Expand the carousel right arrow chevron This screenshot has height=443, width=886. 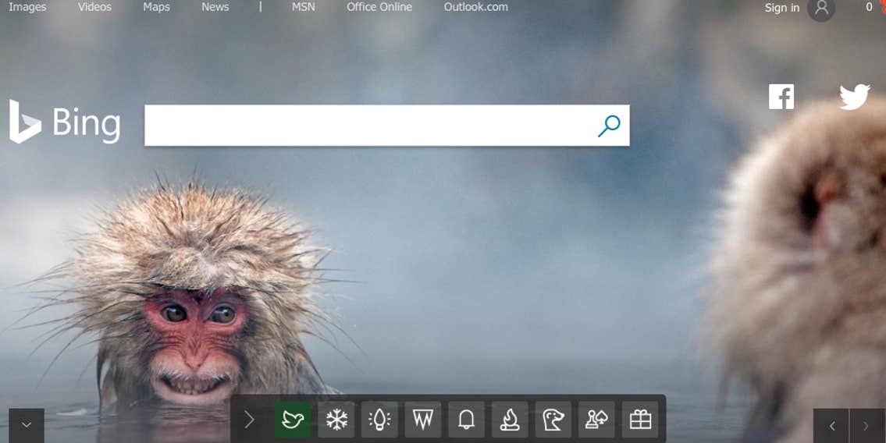click(249, 420)
